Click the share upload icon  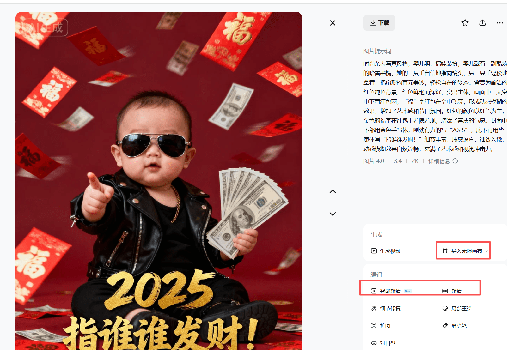click(x=482, y=23)
